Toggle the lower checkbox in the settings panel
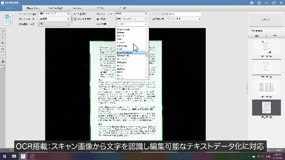The height and width of the screenshot is (160, 285). click(75, 19)
